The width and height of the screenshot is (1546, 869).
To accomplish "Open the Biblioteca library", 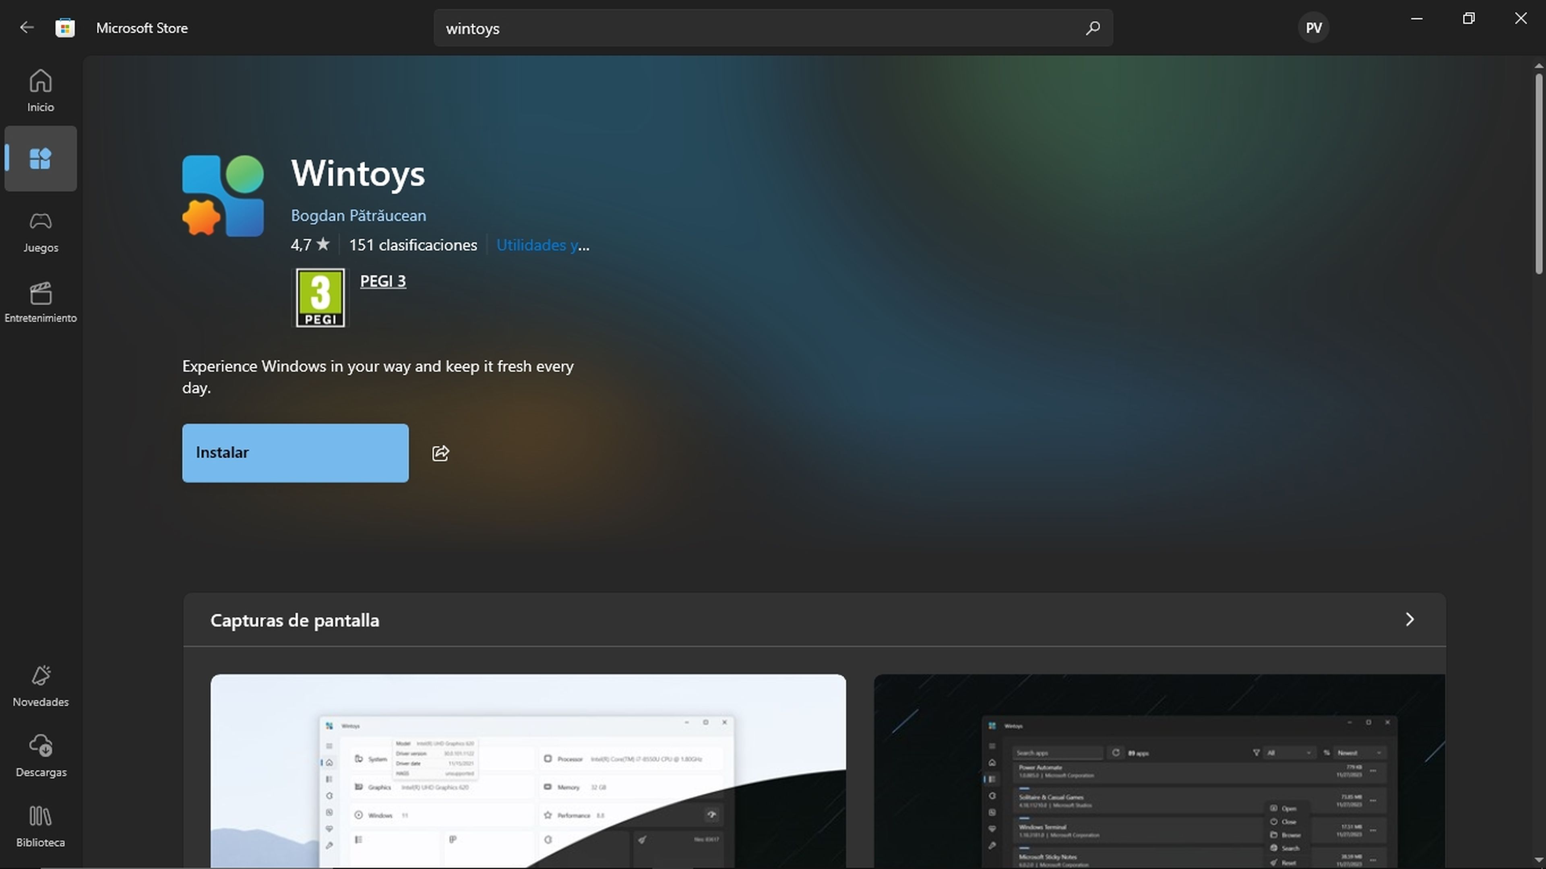I will (40, 826).
